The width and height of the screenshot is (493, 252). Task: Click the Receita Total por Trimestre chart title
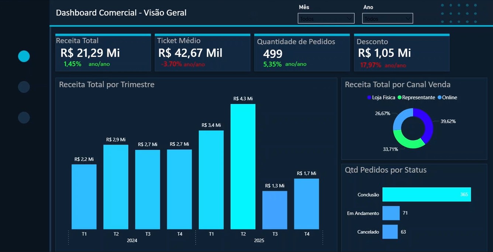(107, 84)
